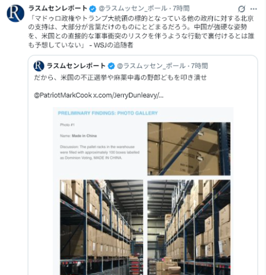
Task: Click the verified badge in the quoted tweet
Action: (111, 66)
